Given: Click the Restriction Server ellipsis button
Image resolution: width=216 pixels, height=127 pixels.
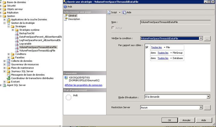Looking at the screenshot, I should 207,107.
